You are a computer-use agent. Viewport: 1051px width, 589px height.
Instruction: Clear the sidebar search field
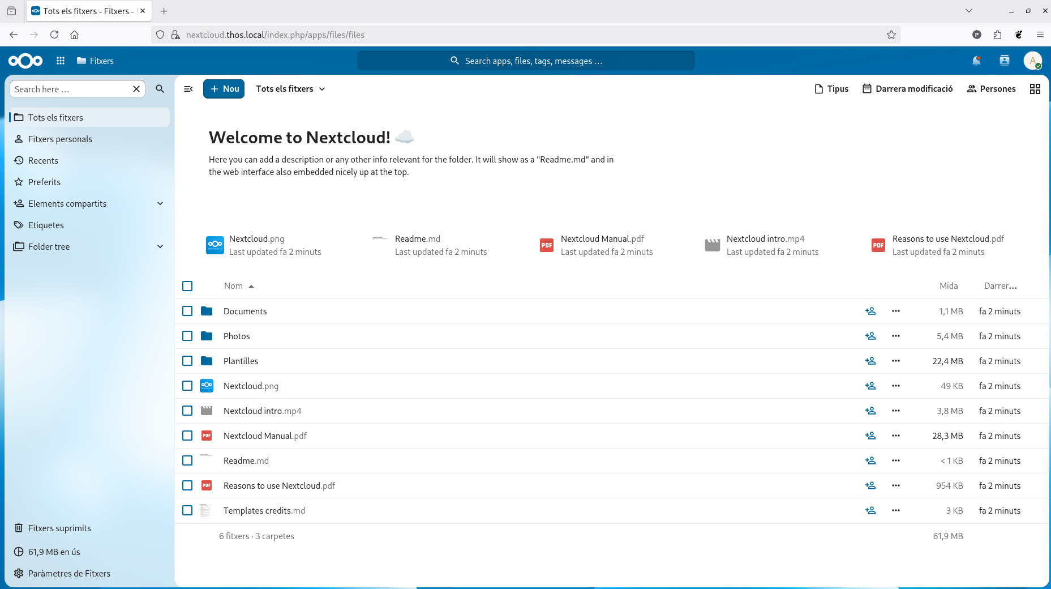pos(136,89)
